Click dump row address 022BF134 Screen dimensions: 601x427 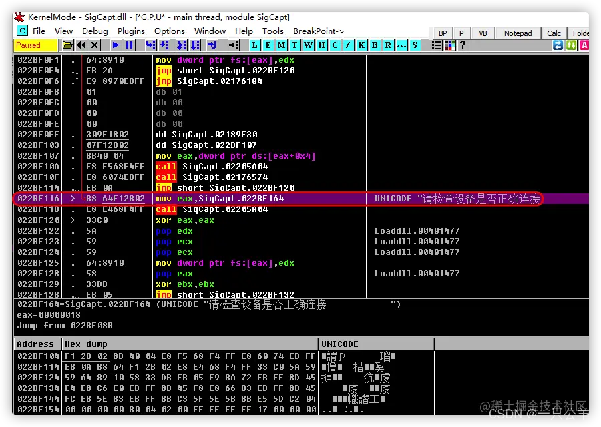(38, 388)
